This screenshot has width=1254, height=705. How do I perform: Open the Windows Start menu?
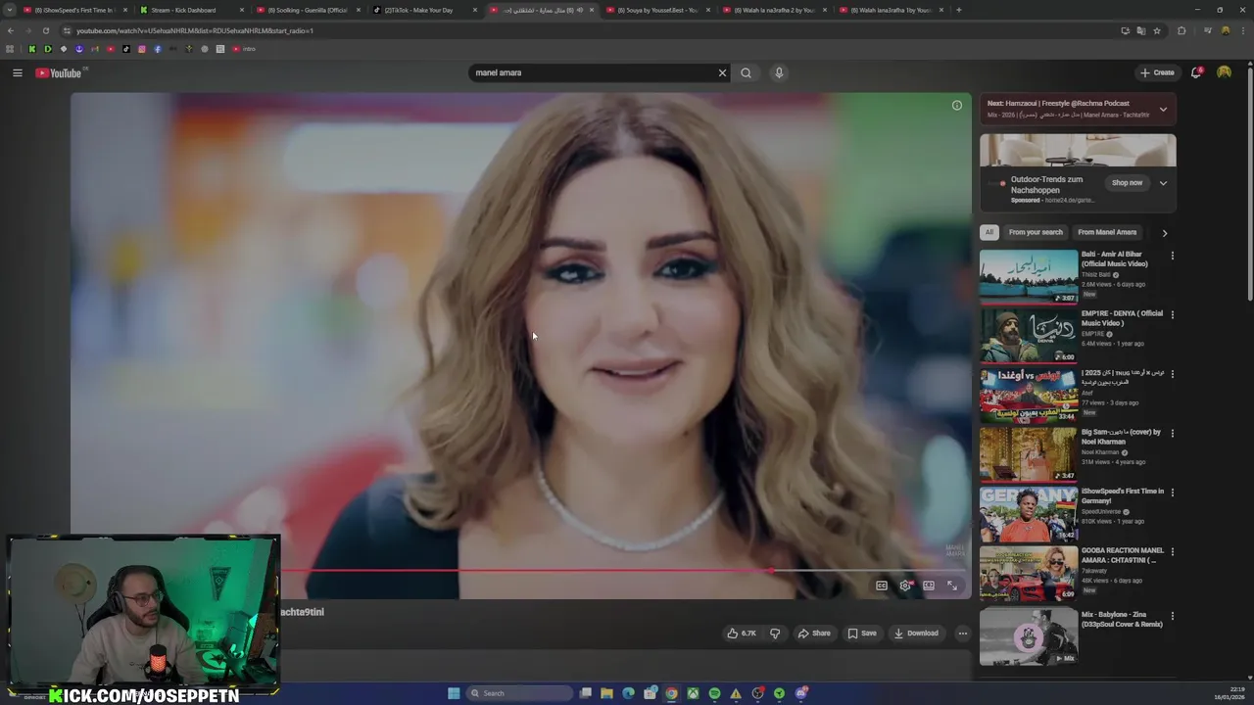point(454,693)
